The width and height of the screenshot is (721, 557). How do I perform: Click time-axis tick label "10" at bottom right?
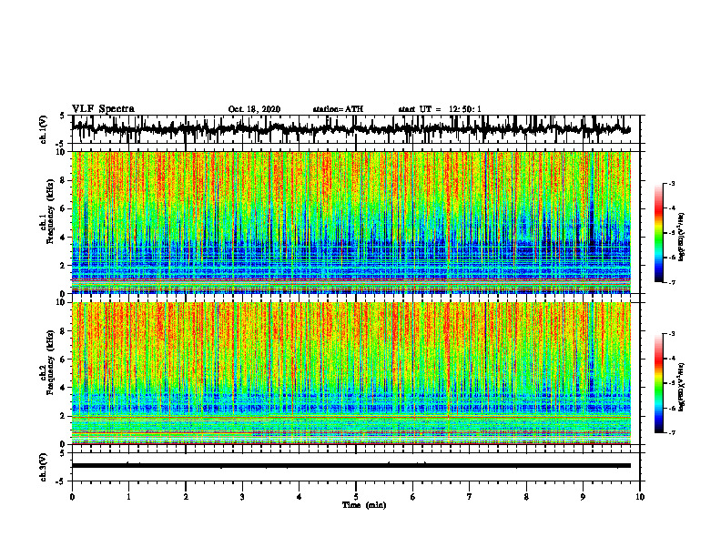point(640,497)
